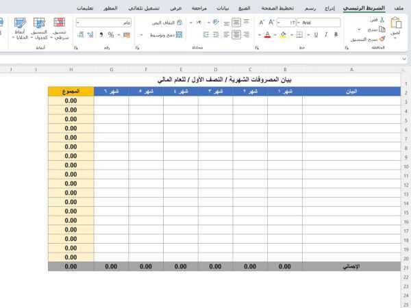This screenshot has height=308, width=411.
Task: Align cell text to the right
Action: 246,35
